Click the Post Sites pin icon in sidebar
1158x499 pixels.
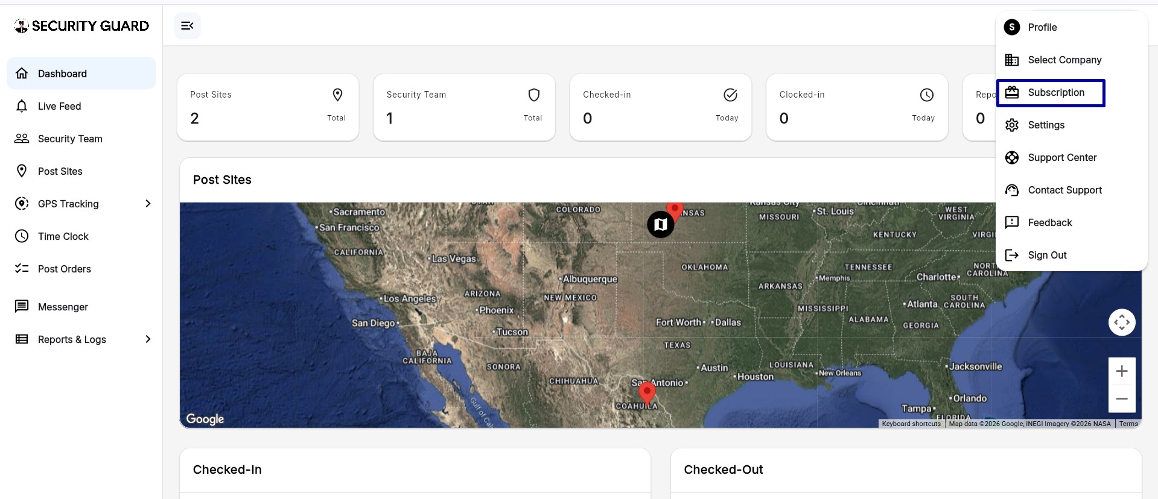pyautogui.click(x=22, y=171)
